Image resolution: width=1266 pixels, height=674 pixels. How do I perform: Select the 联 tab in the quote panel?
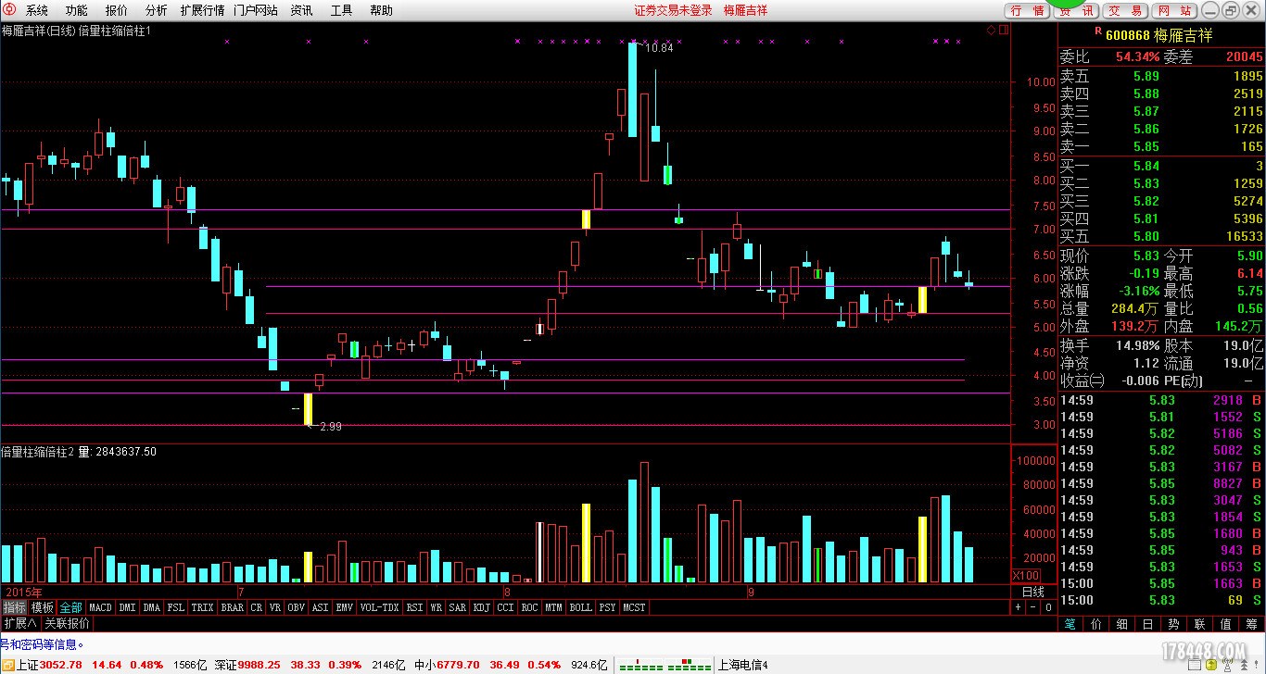(x=1200, y=624)
